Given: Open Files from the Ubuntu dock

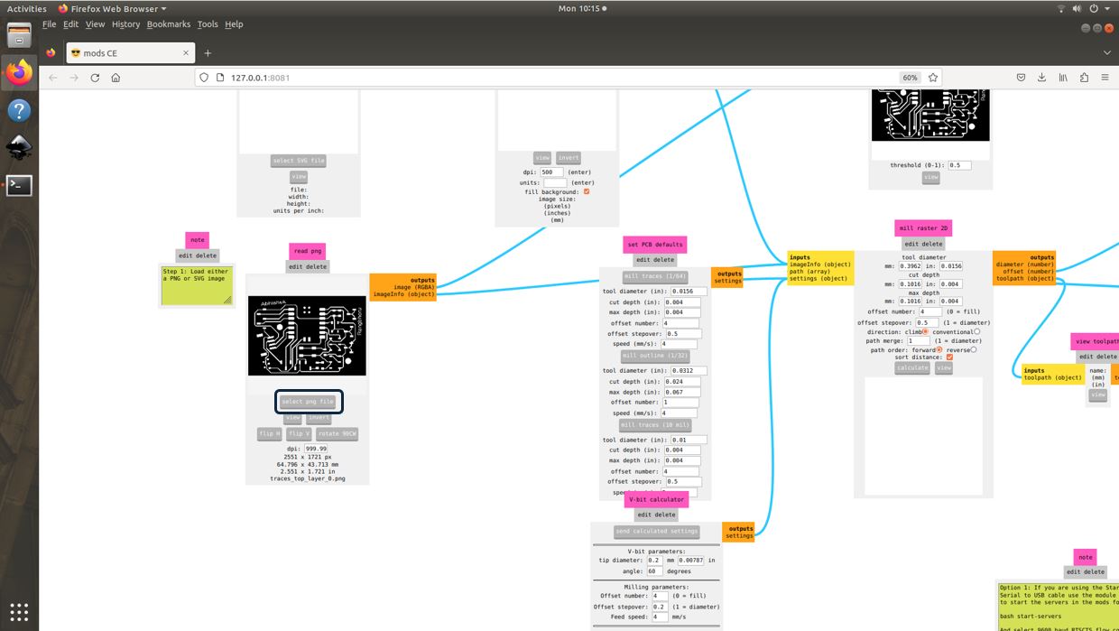Looking at the screenshot, I should (x=19, y=35).
